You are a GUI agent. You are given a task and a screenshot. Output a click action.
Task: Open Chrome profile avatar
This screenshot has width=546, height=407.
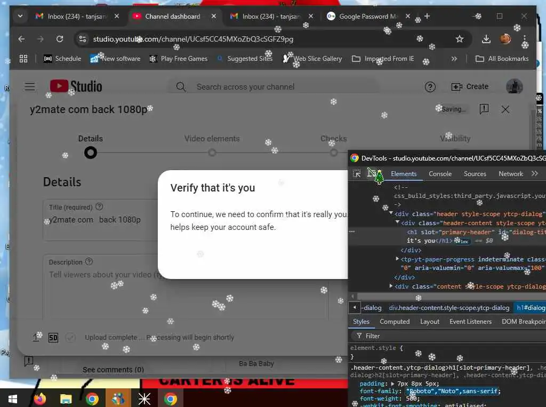click(x=505, y=39)
